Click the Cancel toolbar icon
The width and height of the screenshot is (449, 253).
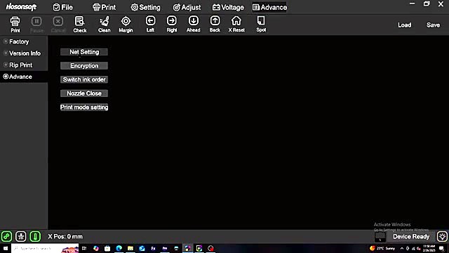[x=58, y=25]
